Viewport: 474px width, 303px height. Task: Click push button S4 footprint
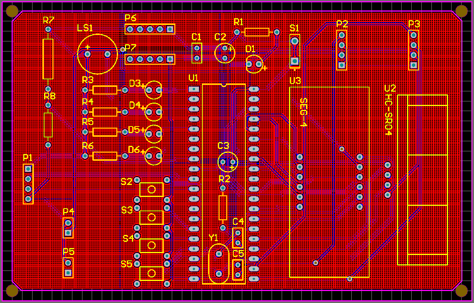(152, 245)
